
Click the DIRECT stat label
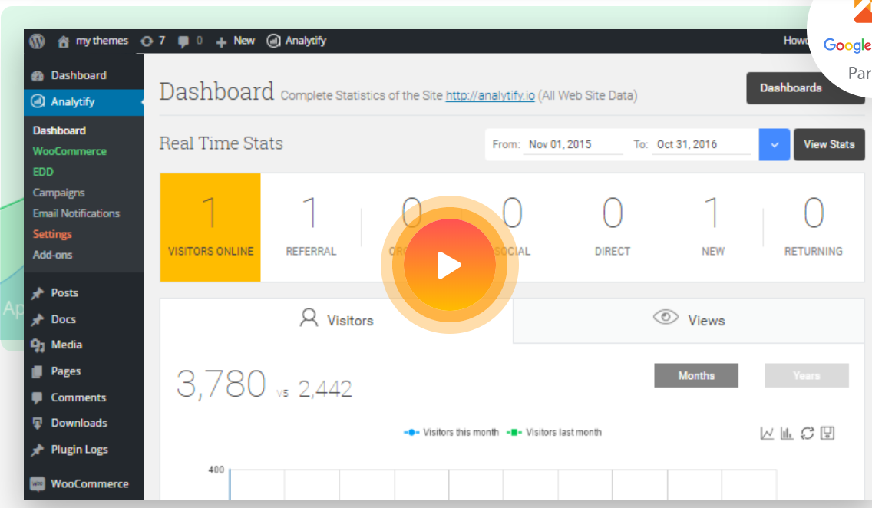pyautogui.click(x=613, y=251)
